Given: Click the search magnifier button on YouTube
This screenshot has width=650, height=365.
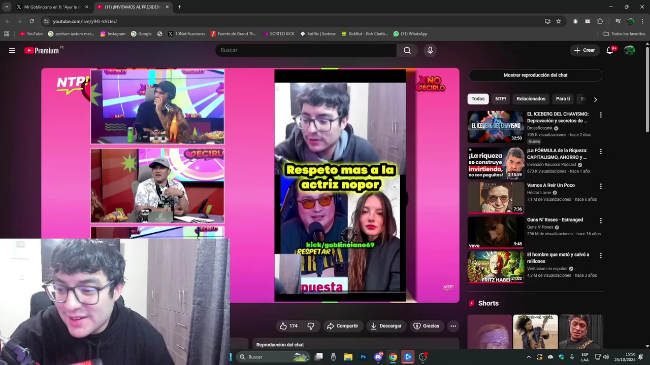Looking at the screenshot, I should (407, 50).
